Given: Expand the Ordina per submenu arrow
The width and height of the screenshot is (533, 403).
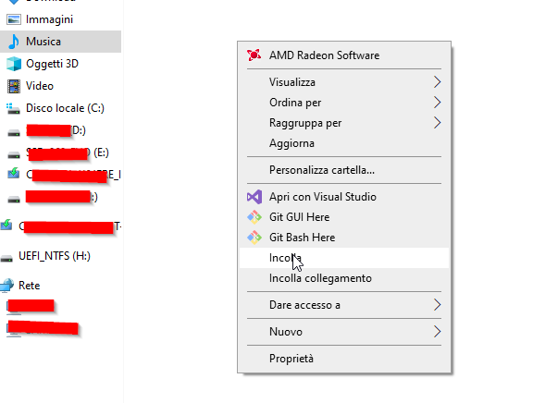Looking at the screenshot, I should pyautogui.click(x=437, y=103).
